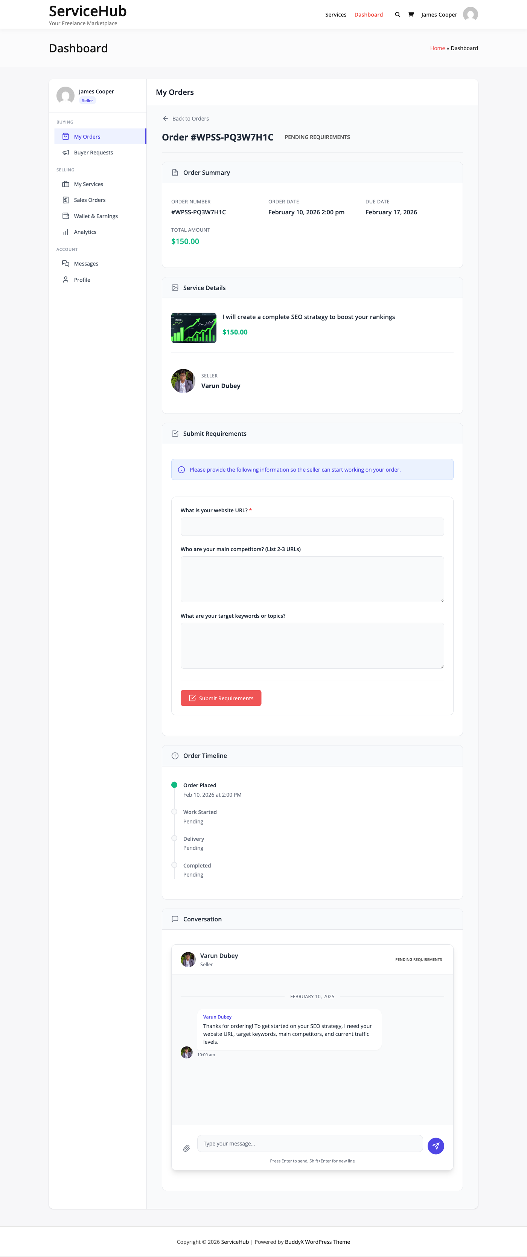Navigate to the Services menu item
The image size is (527, 1257).
[x=335, y=14]
